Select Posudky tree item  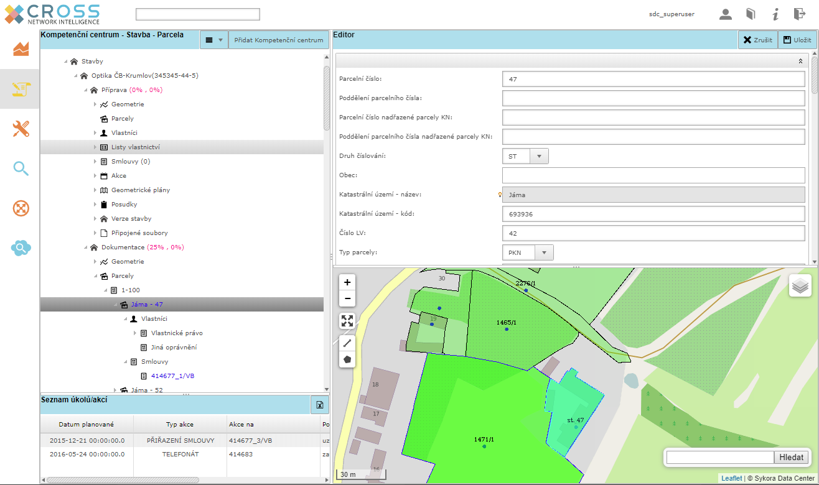[x=124, y=205]
